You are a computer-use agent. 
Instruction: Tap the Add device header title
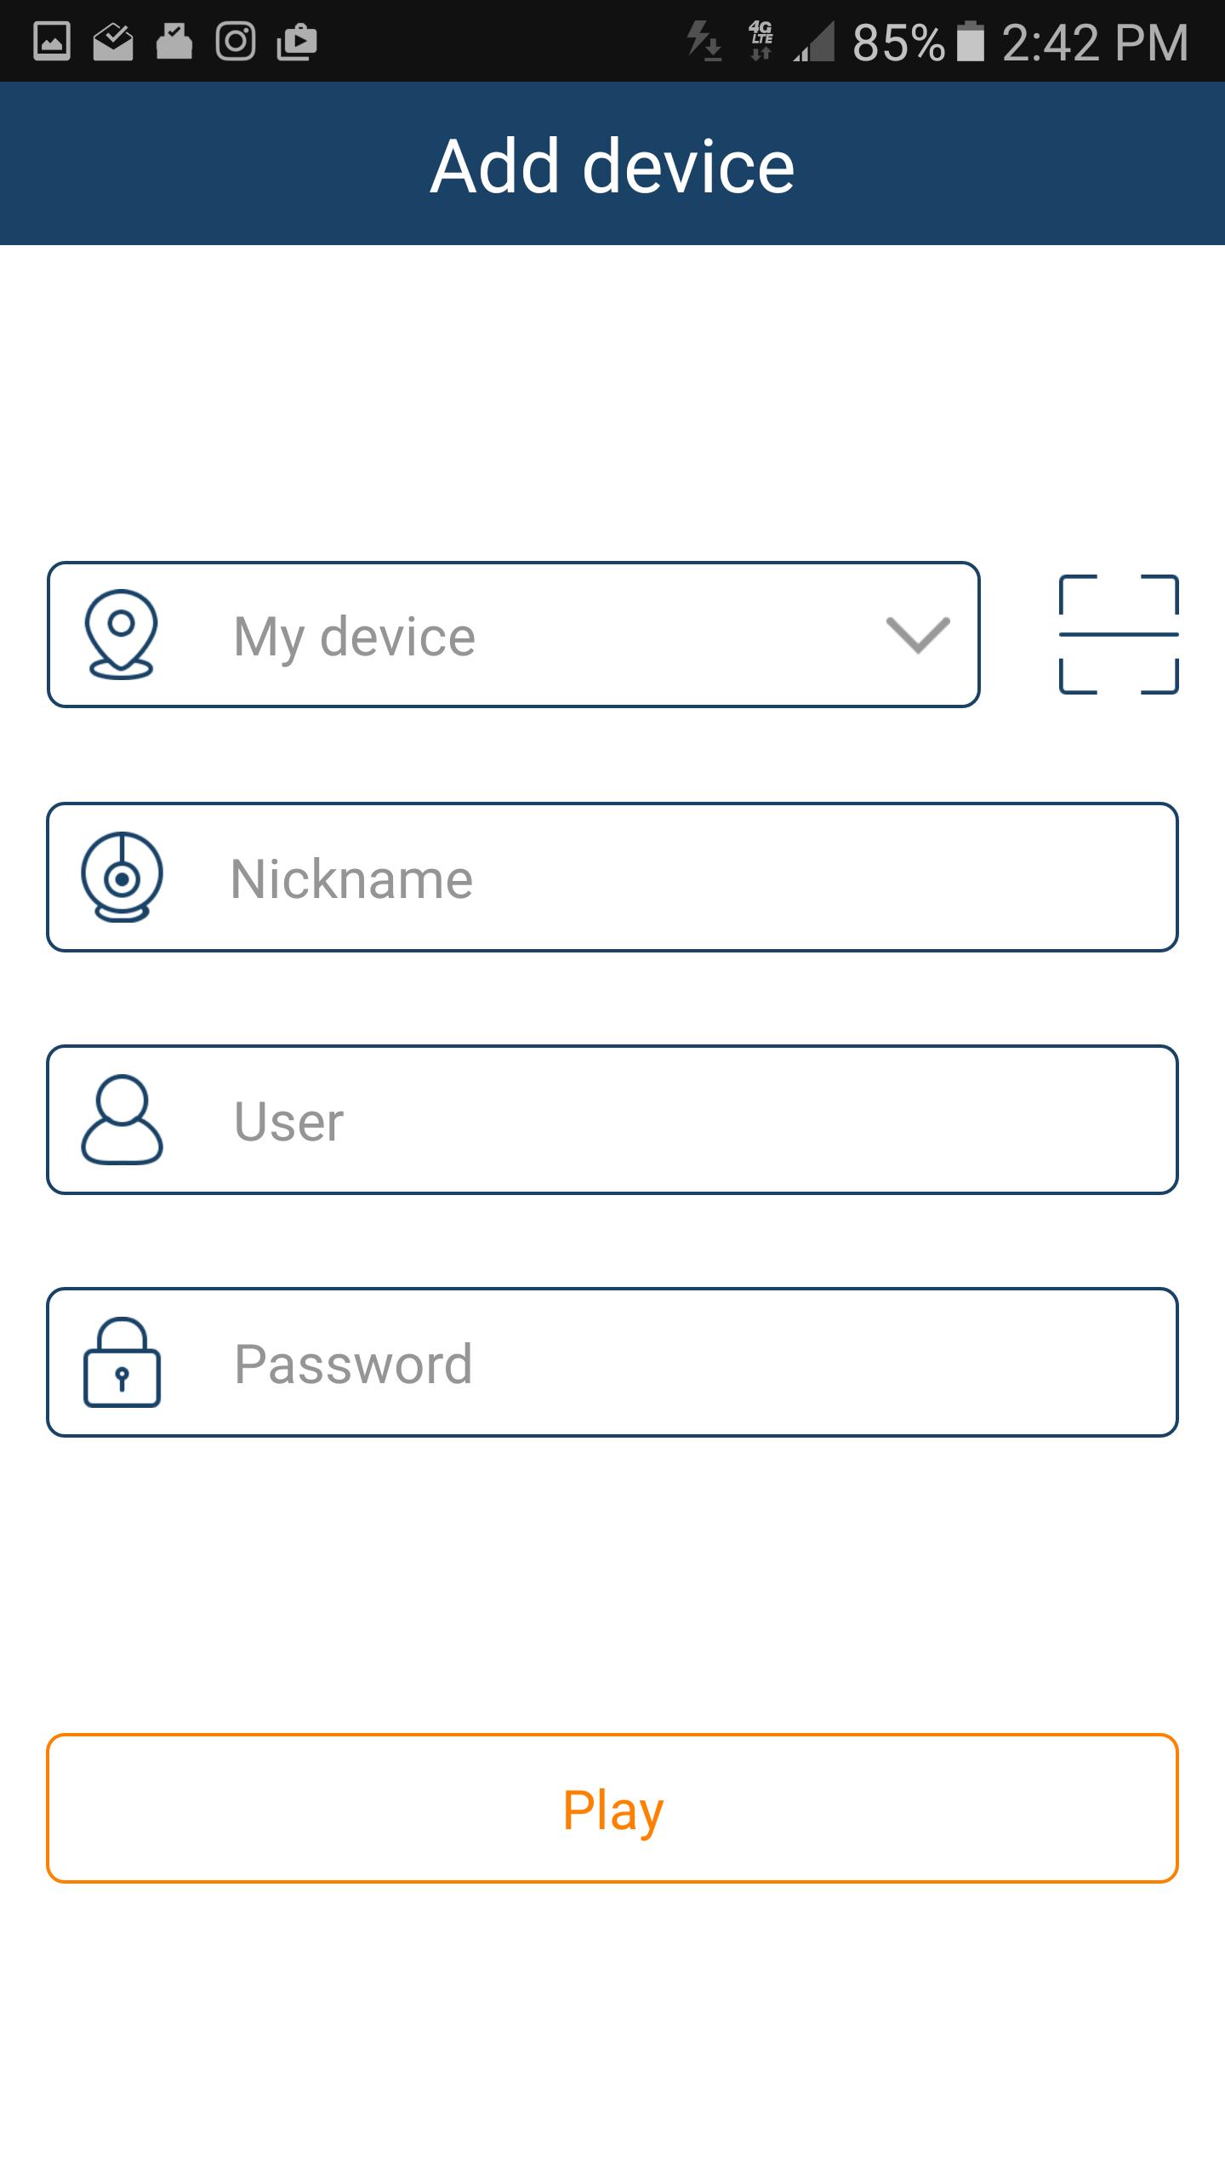point(612,165)
